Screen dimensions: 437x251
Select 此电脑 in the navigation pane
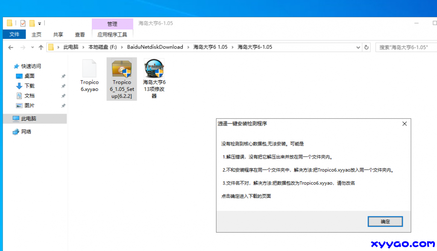tap(29, 119)
